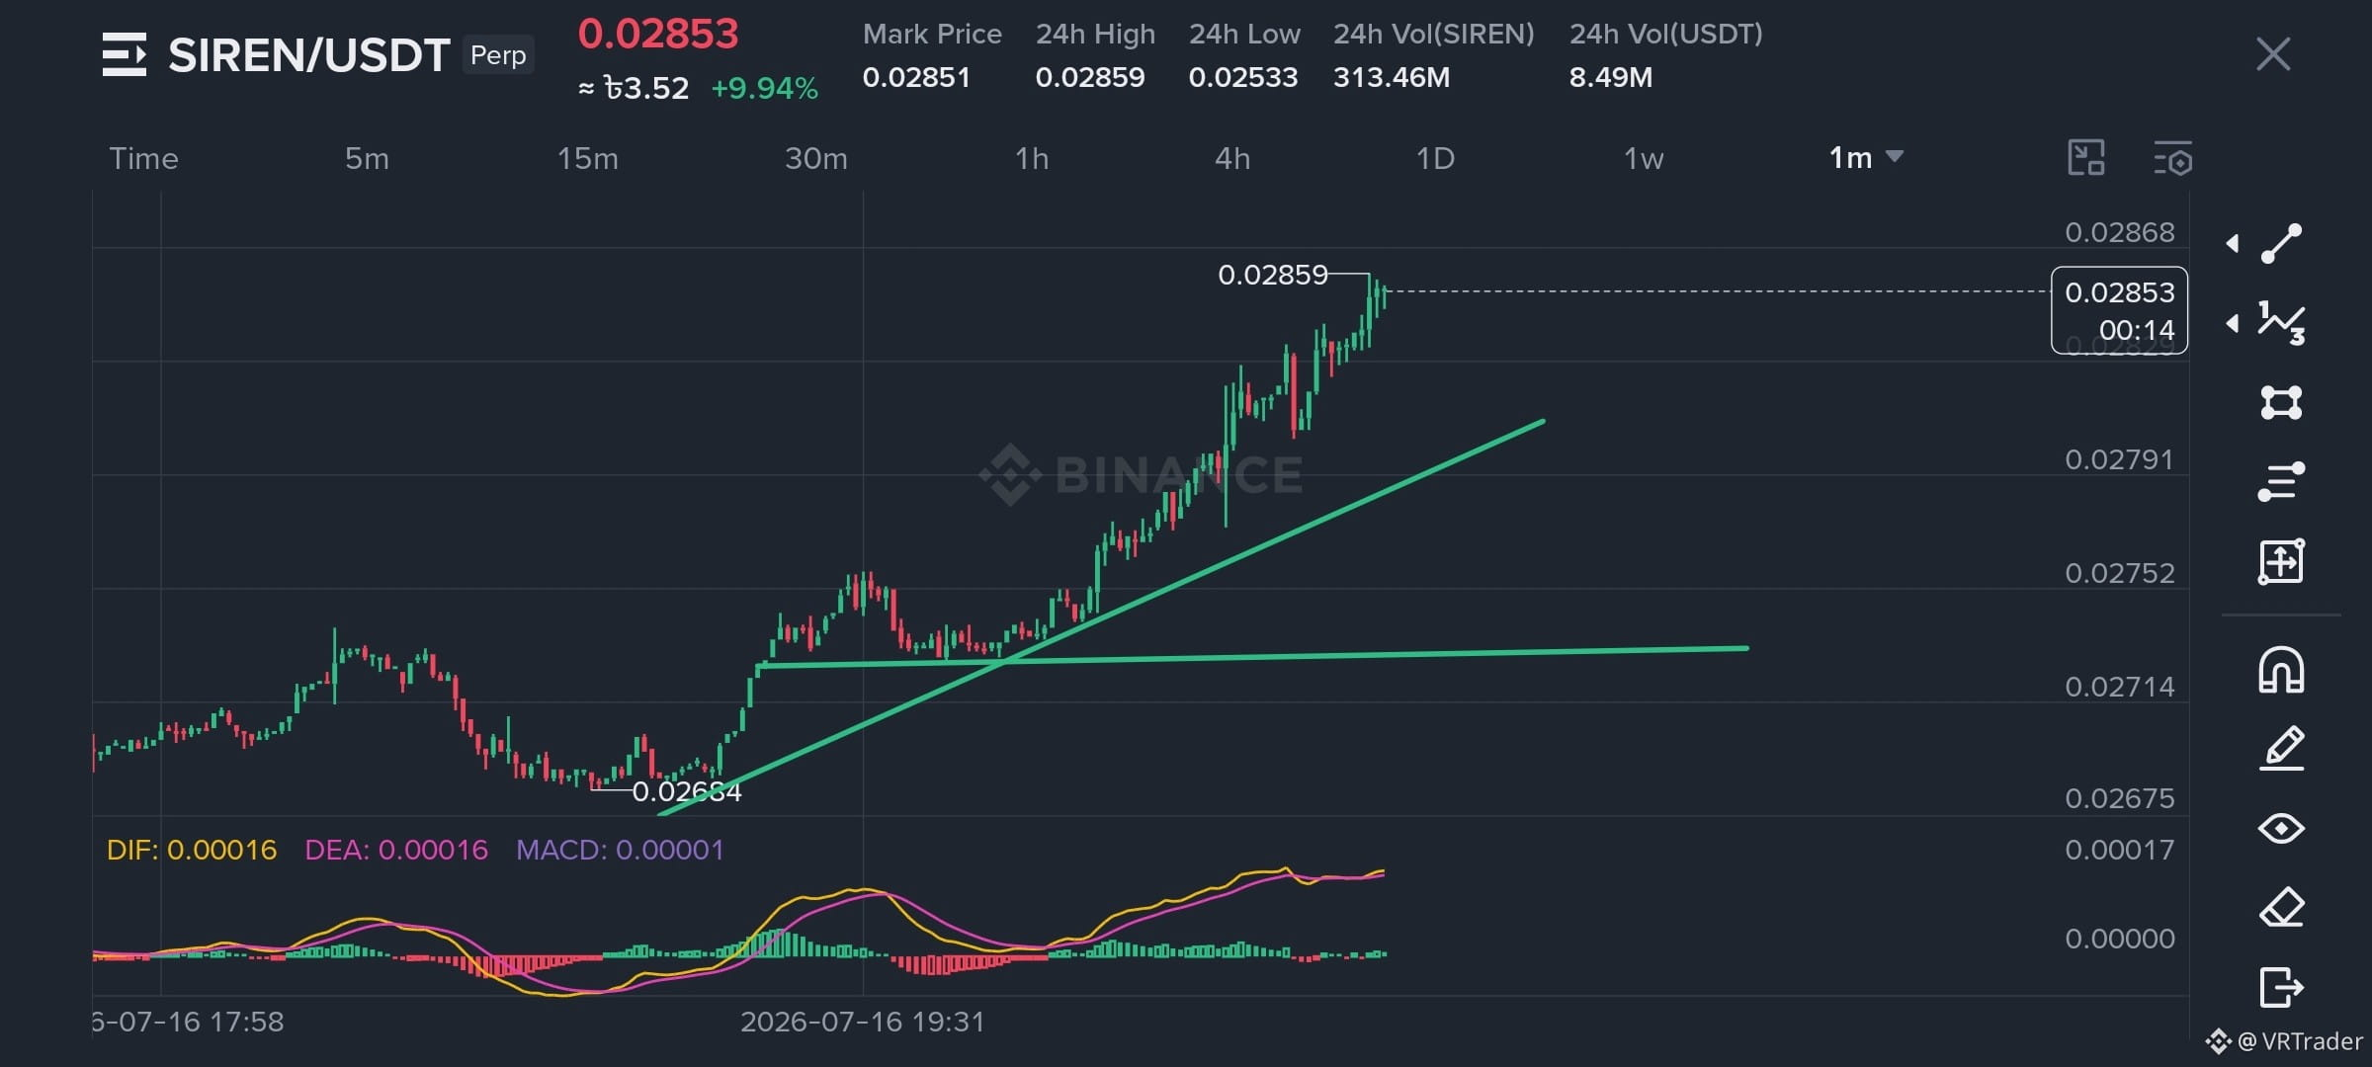The image size is (2372, 1067).
Task: Switch to the 1h interval
Action: click(x=1032, y=158)
